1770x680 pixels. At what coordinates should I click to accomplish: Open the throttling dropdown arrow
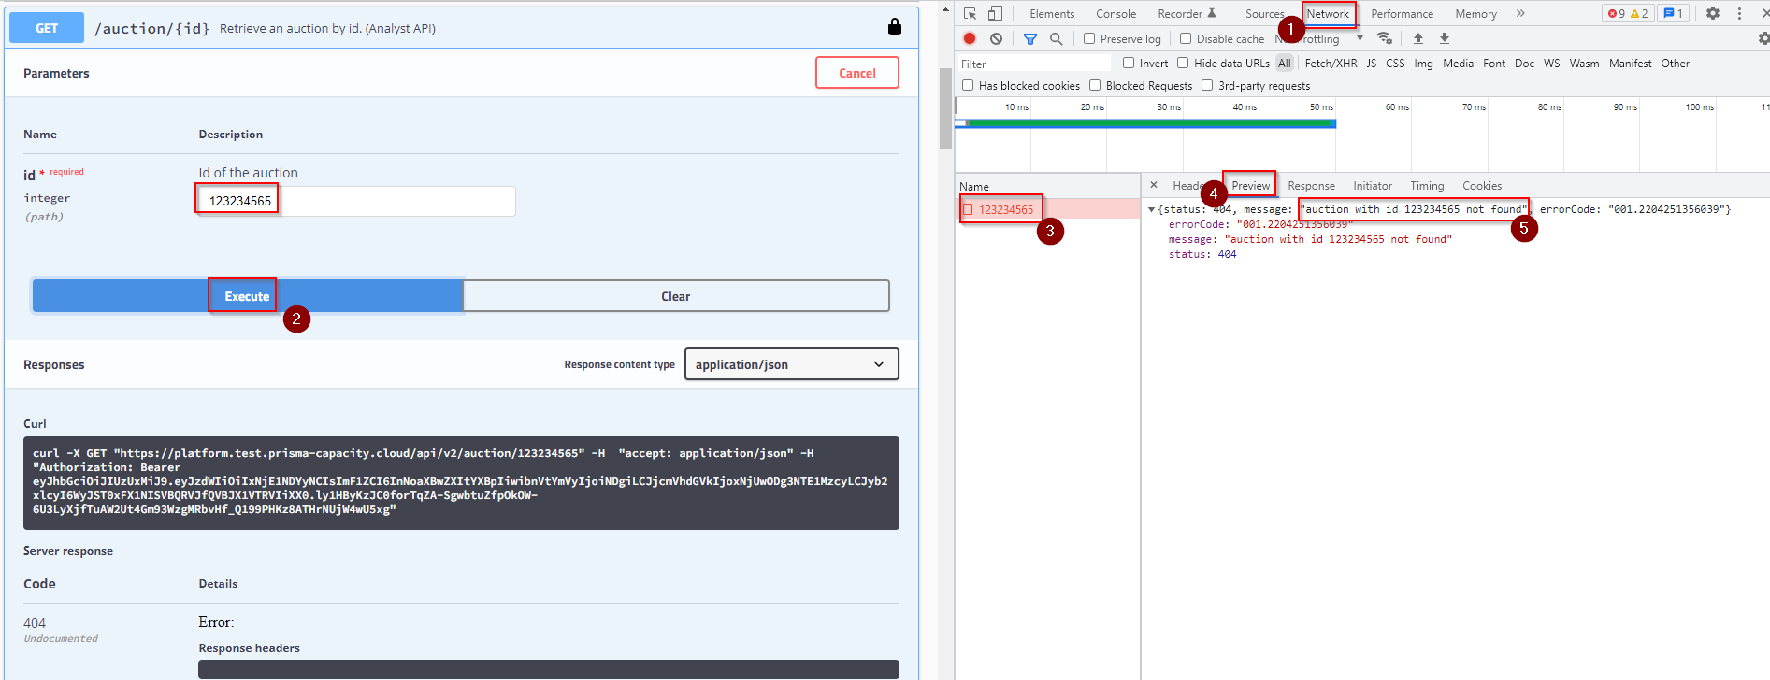(1360, 38)
